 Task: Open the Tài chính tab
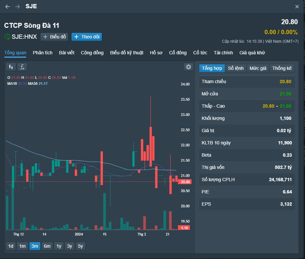[x=223, y=53]
